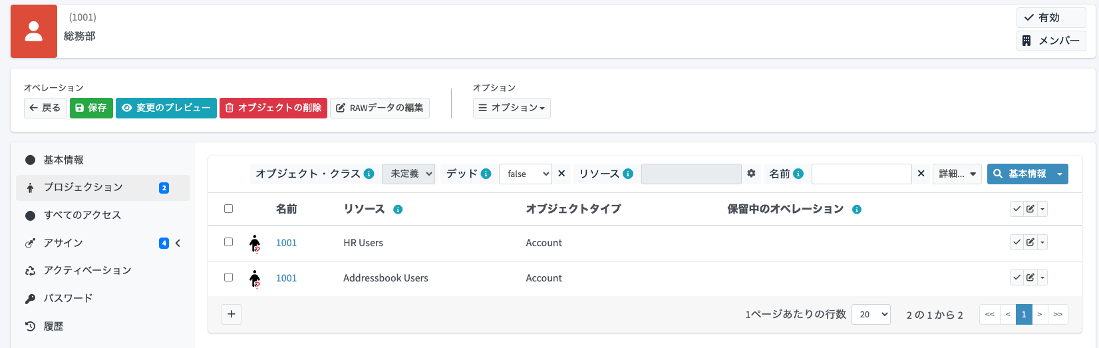Click the checkmark icon in the Addressbook Users row
The height and width of the screenshot is (348, 1099).
1017,277
